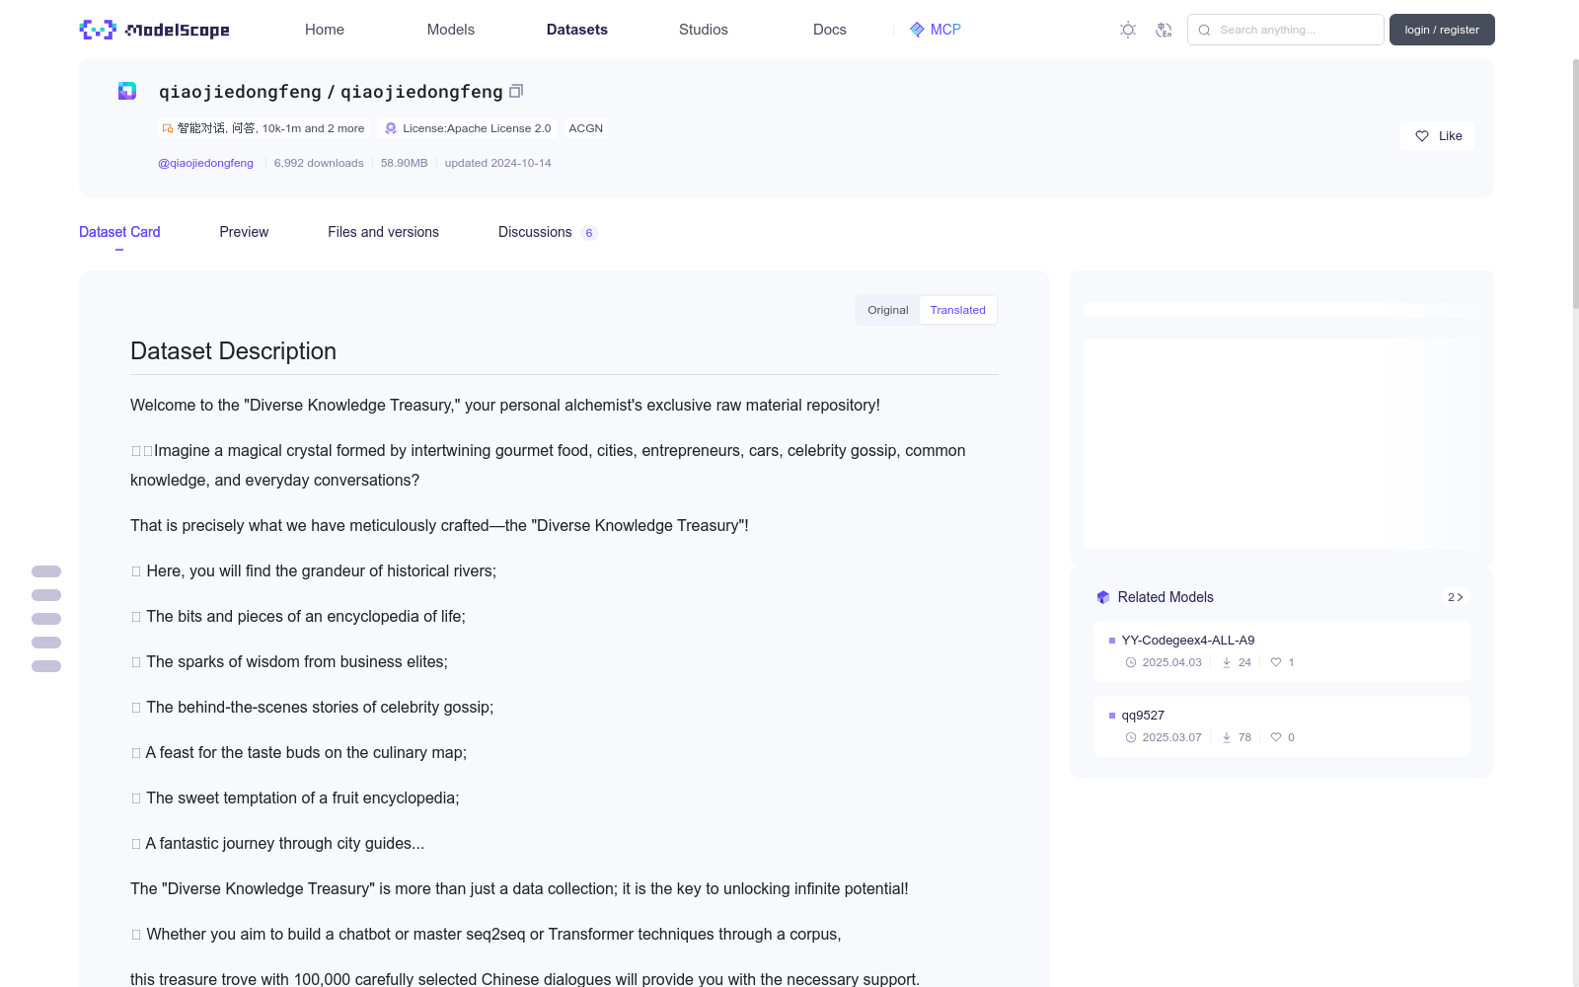Open @qiaojiedongfeng user profile link
This screenshot has height=987, width=1579.
point(205,163)
